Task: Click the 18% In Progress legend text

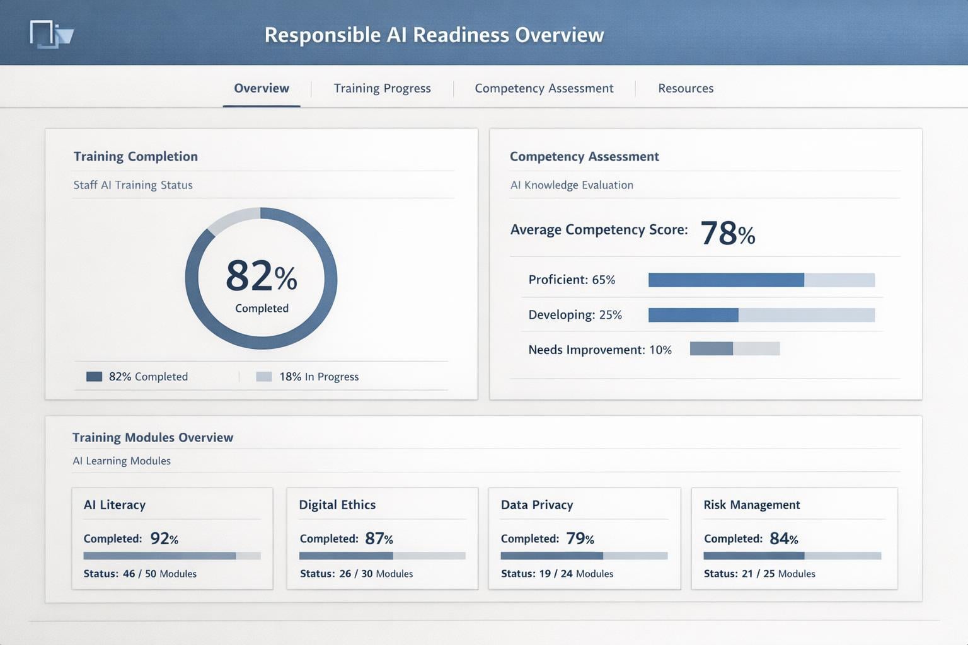Action: pos(319,377)
